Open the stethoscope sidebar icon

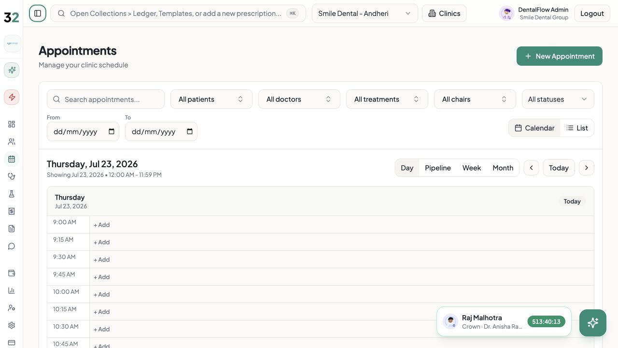tap(12, 176)
